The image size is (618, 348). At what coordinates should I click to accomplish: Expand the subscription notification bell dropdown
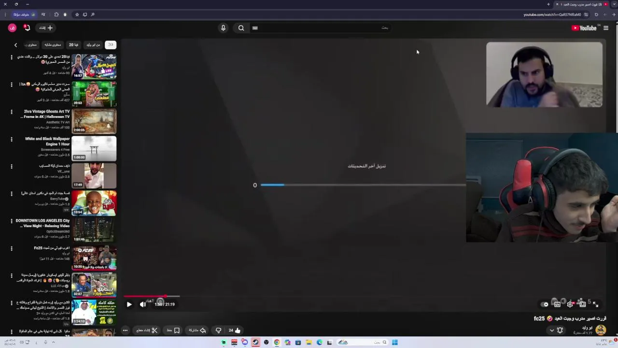pyautogui.click(x=556, y=331)
